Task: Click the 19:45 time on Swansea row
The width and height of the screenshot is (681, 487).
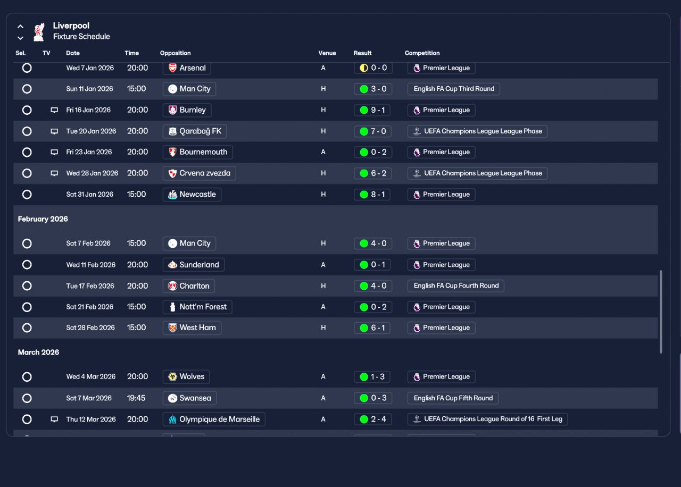Action: (136, 398)
